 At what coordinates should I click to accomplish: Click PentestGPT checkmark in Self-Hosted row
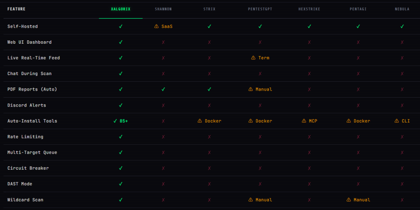pos(260,26)
